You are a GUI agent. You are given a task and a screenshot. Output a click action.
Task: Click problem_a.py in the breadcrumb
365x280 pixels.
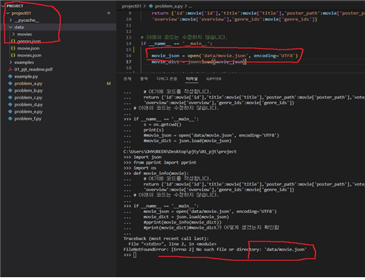pyautogui.click(x=169, y=6)
